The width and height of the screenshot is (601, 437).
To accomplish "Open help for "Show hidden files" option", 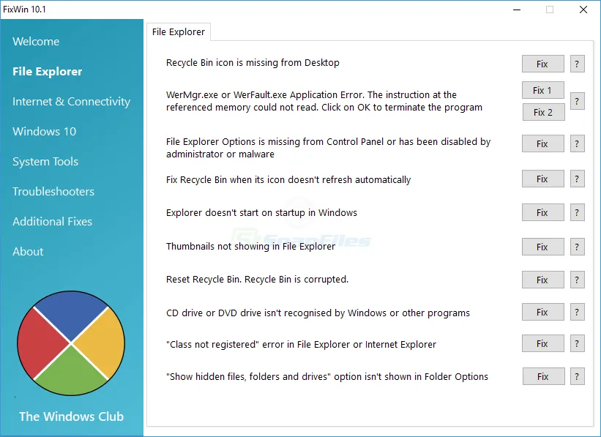I will click(578, 376).
